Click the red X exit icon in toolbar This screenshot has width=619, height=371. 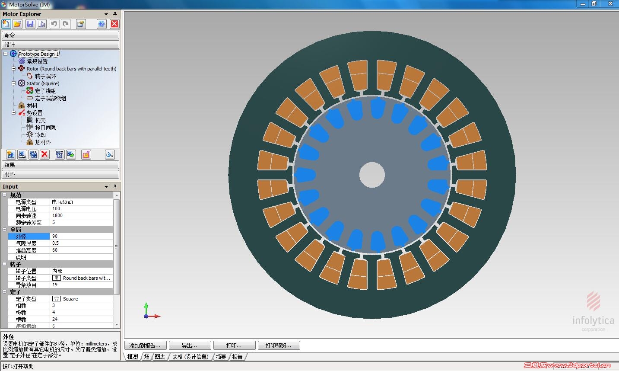pyautogui.click(x=114, y=24)
